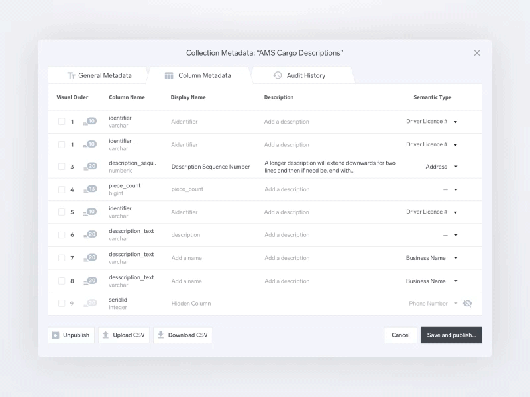Screen dimensions: 530x397
Task: Click the Save and publish button
Action: coord(451,335)
